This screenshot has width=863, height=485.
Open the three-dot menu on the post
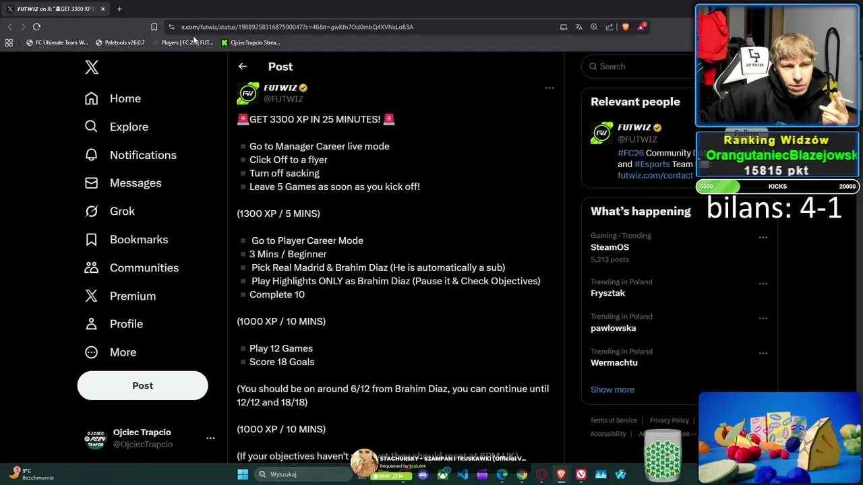point(549,88)
